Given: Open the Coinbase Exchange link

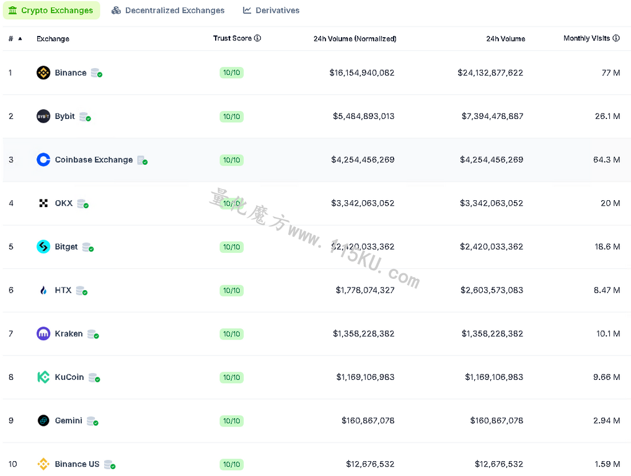Looking at the screenshot, I should pos(94,160).
